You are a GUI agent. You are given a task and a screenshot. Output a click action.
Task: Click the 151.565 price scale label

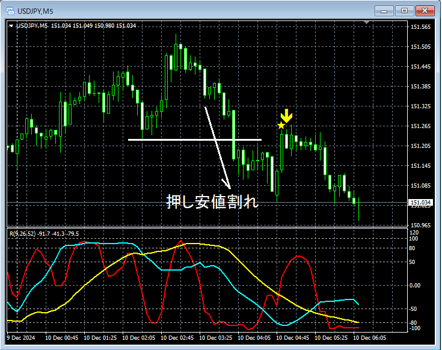(x=420, y=27)
